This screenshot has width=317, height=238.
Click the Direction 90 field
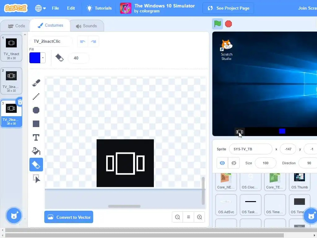[308, 163]
